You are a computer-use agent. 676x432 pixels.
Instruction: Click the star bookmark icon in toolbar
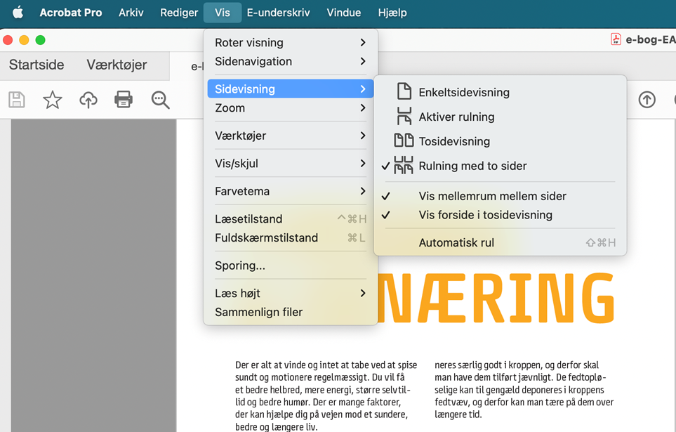pos(53,100)
